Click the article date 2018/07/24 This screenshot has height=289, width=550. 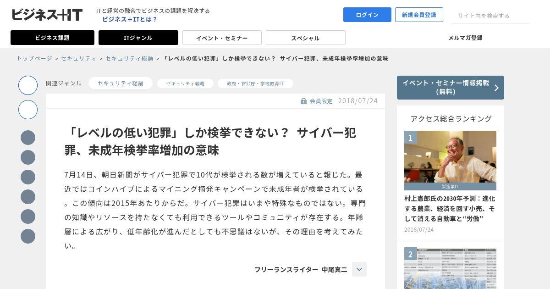358,100
